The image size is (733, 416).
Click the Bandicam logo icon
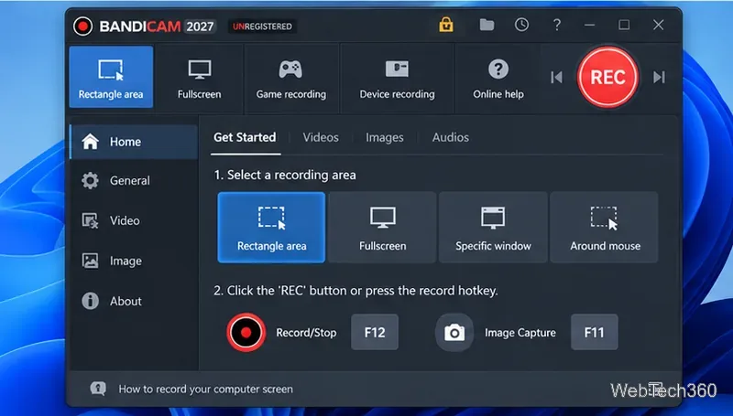pyautogui.click(x=83, y=27)
